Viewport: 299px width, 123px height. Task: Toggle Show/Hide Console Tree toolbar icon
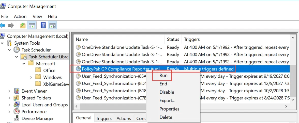[x=32, y=25]
